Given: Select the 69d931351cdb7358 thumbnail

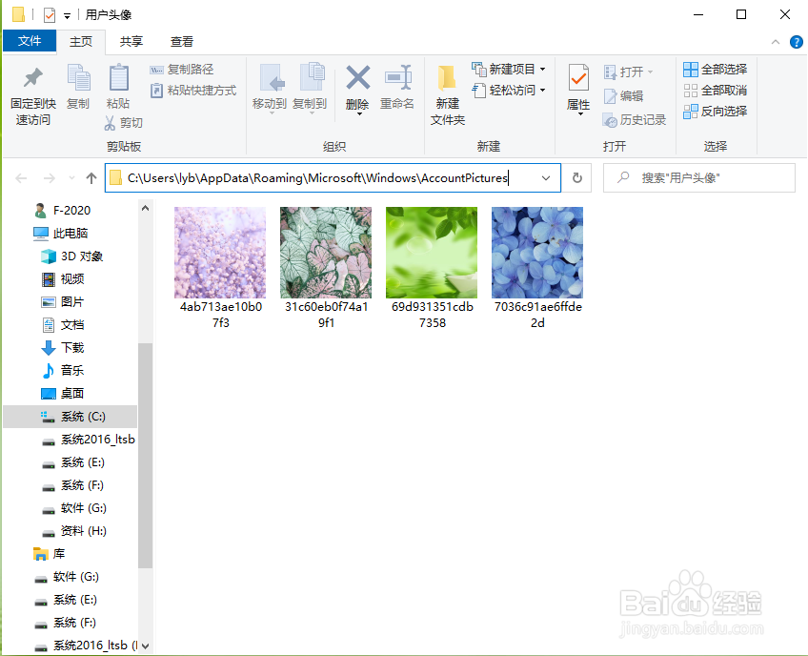Looking at the screenshot, I should [432, 253].
